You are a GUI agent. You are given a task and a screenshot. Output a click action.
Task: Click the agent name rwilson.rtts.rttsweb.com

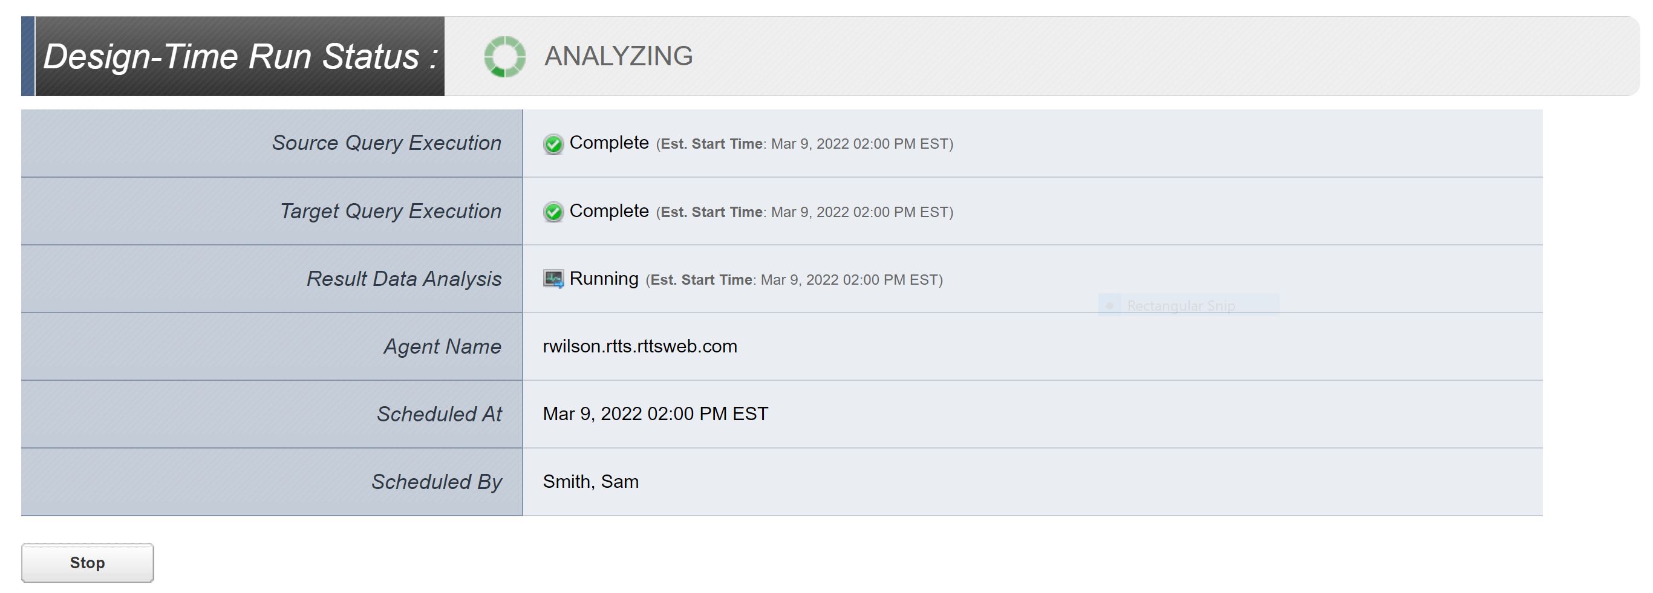pos(639,346)
